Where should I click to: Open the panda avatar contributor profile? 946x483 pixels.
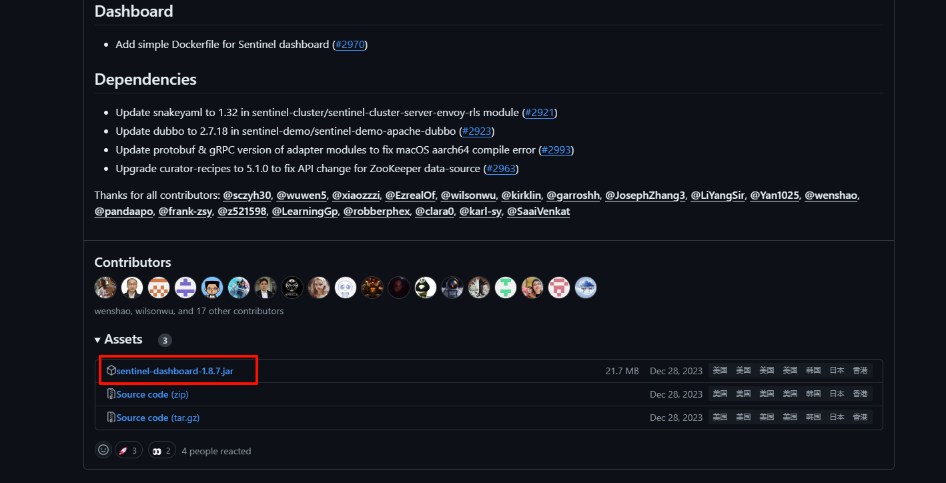pos(426,288)
